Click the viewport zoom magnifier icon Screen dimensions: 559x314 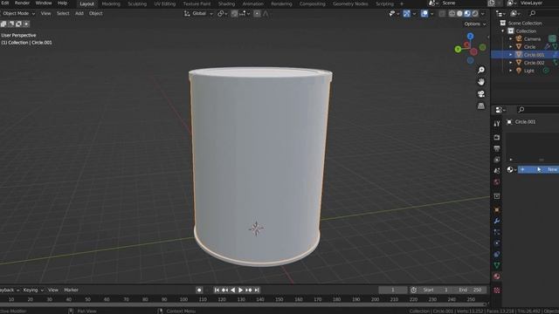(x=481, y=70)
